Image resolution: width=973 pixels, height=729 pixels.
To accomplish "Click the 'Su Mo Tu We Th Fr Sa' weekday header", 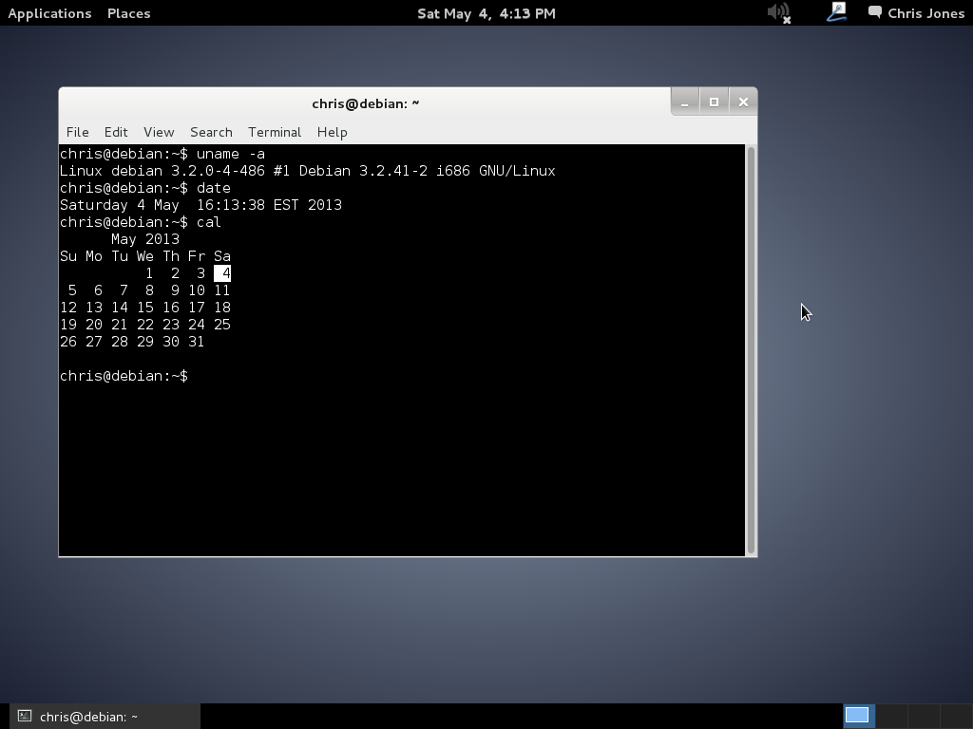I will (x=145, y=256).
